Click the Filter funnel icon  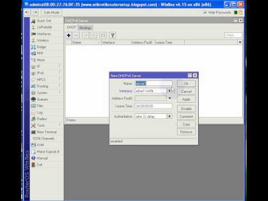[113, 35]
